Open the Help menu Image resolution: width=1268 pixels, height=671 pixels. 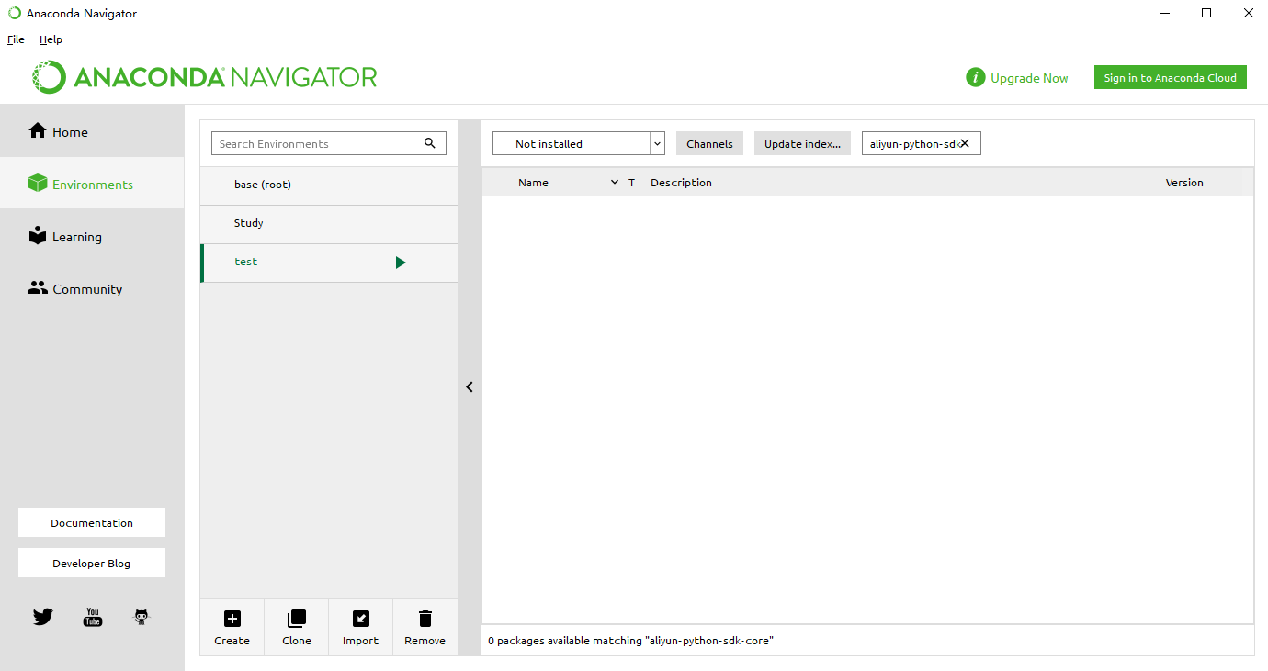coord(51,39)
